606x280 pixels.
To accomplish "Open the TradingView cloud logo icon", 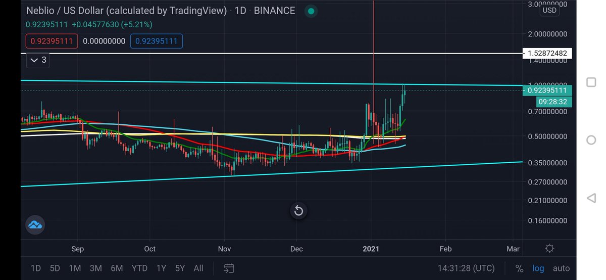I will click(35, 225).
